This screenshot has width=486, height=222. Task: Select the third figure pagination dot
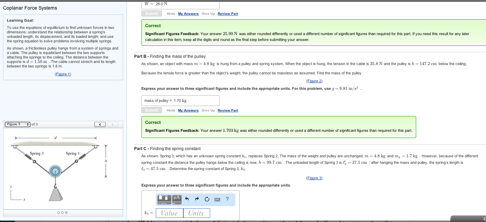click(66, 213)
